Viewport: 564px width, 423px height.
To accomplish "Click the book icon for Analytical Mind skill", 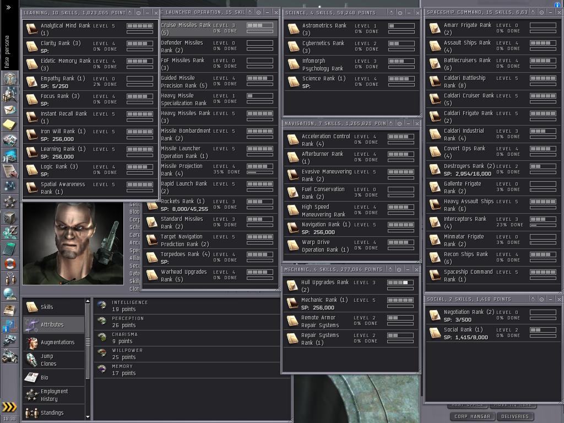I will pos(31,29).
